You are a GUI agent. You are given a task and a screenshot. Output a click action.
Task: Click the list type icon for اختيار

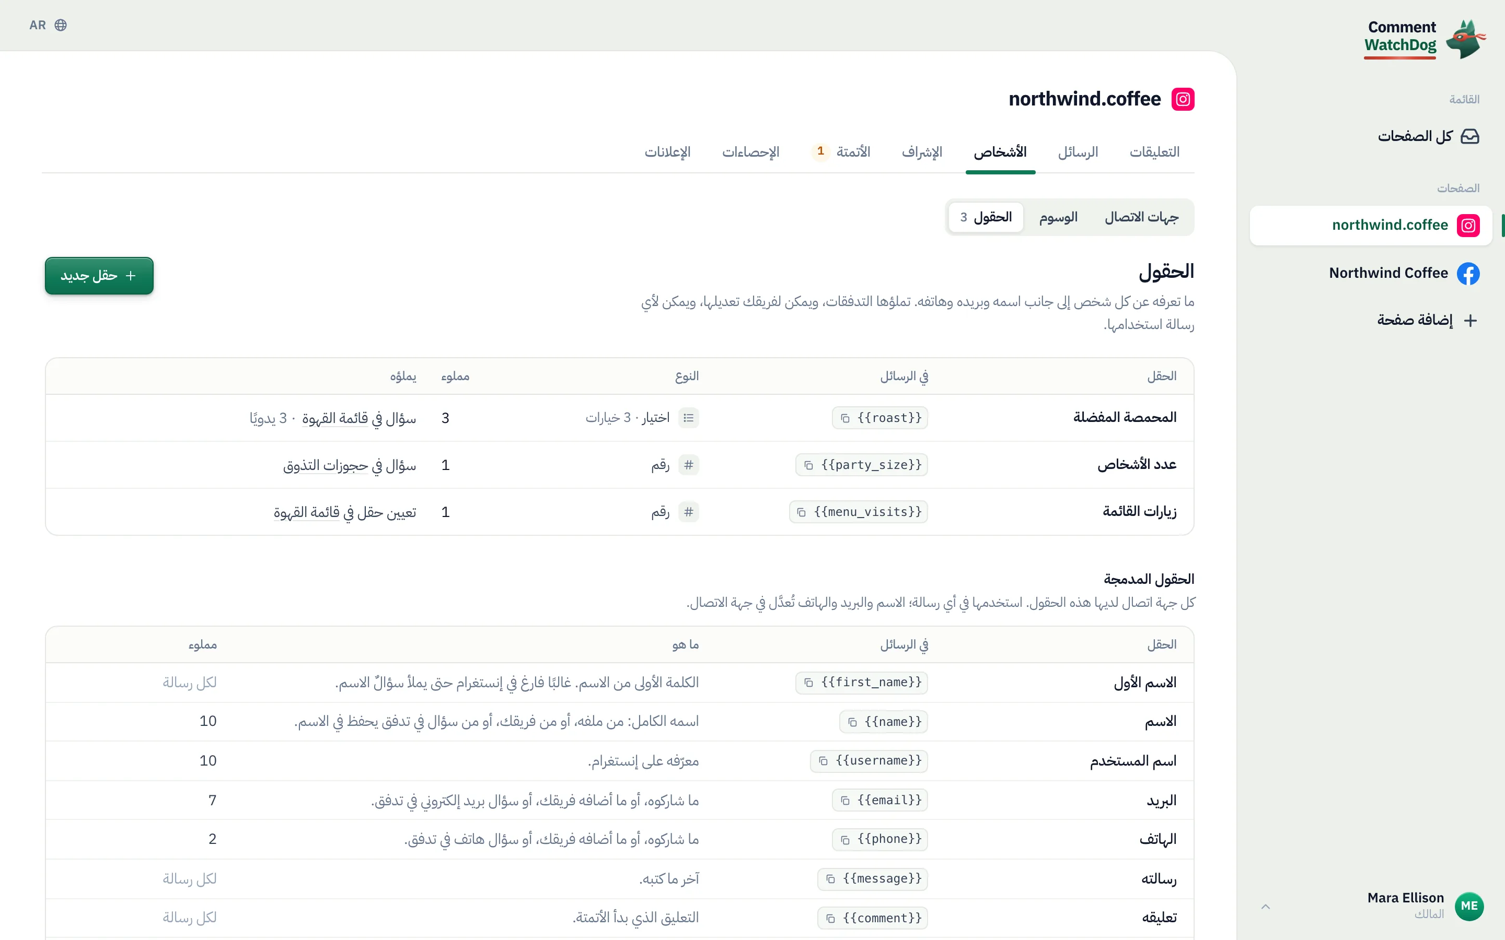(x=688, y=418)
